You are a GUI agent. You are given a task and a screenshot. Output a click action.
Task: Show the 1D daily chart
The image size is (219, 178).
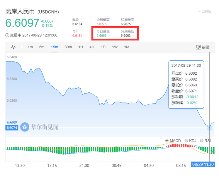click(103, 47)
